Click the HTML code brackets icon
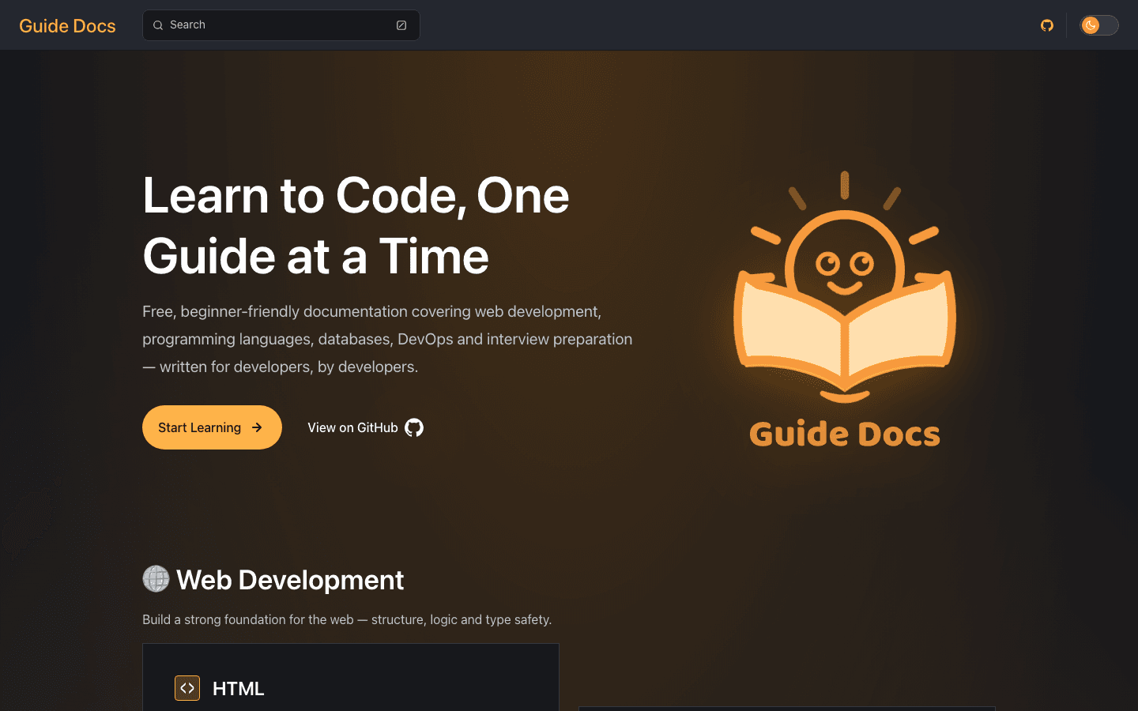 (187, 688)
